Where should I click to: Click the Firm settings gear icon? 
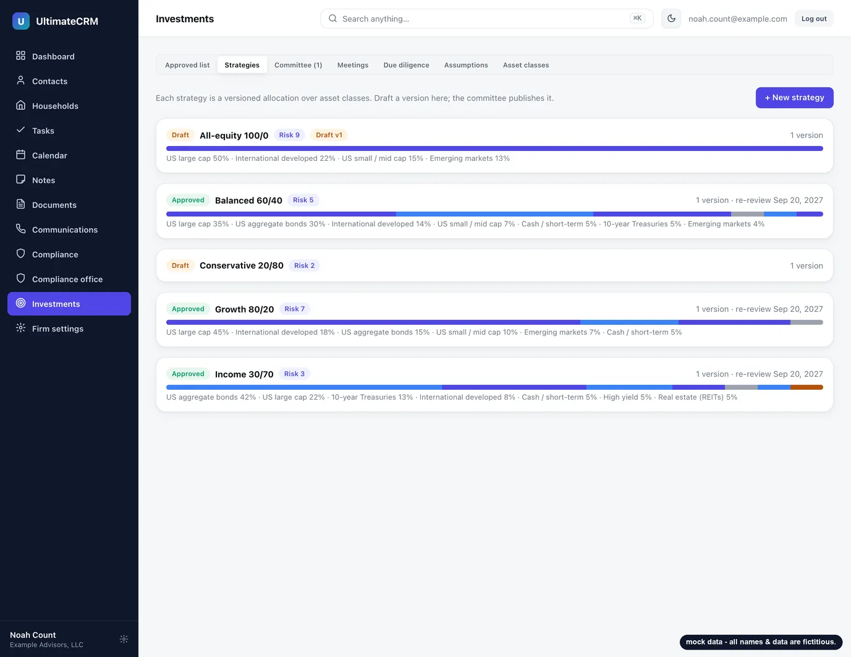20,328
